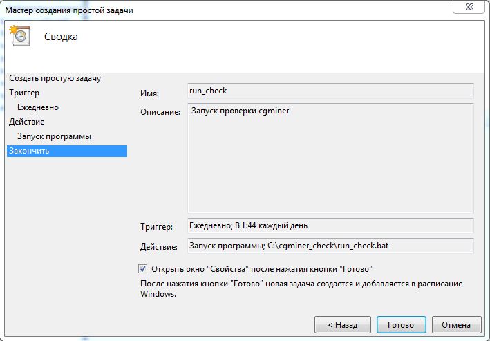Open the Ежедневно sub-step
490x341 pixels.
38,107
